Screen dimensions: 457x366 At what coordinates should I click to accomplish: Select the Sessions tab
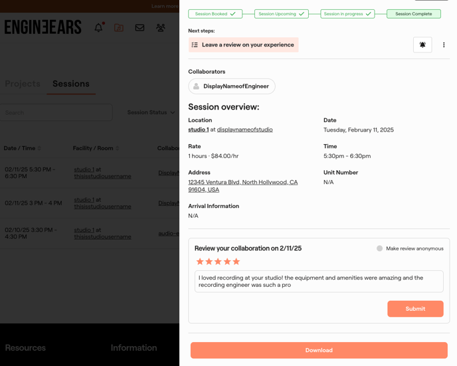click(71, 84)
